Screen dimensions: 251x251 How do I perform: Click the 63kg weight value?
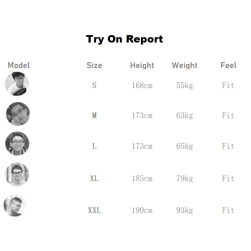tap(184, 115)
